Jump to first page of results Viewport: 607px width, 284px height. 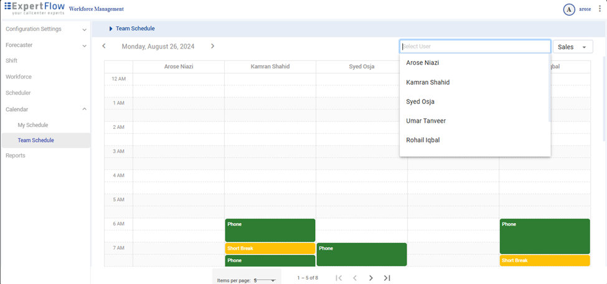click(x=339, y=278)
